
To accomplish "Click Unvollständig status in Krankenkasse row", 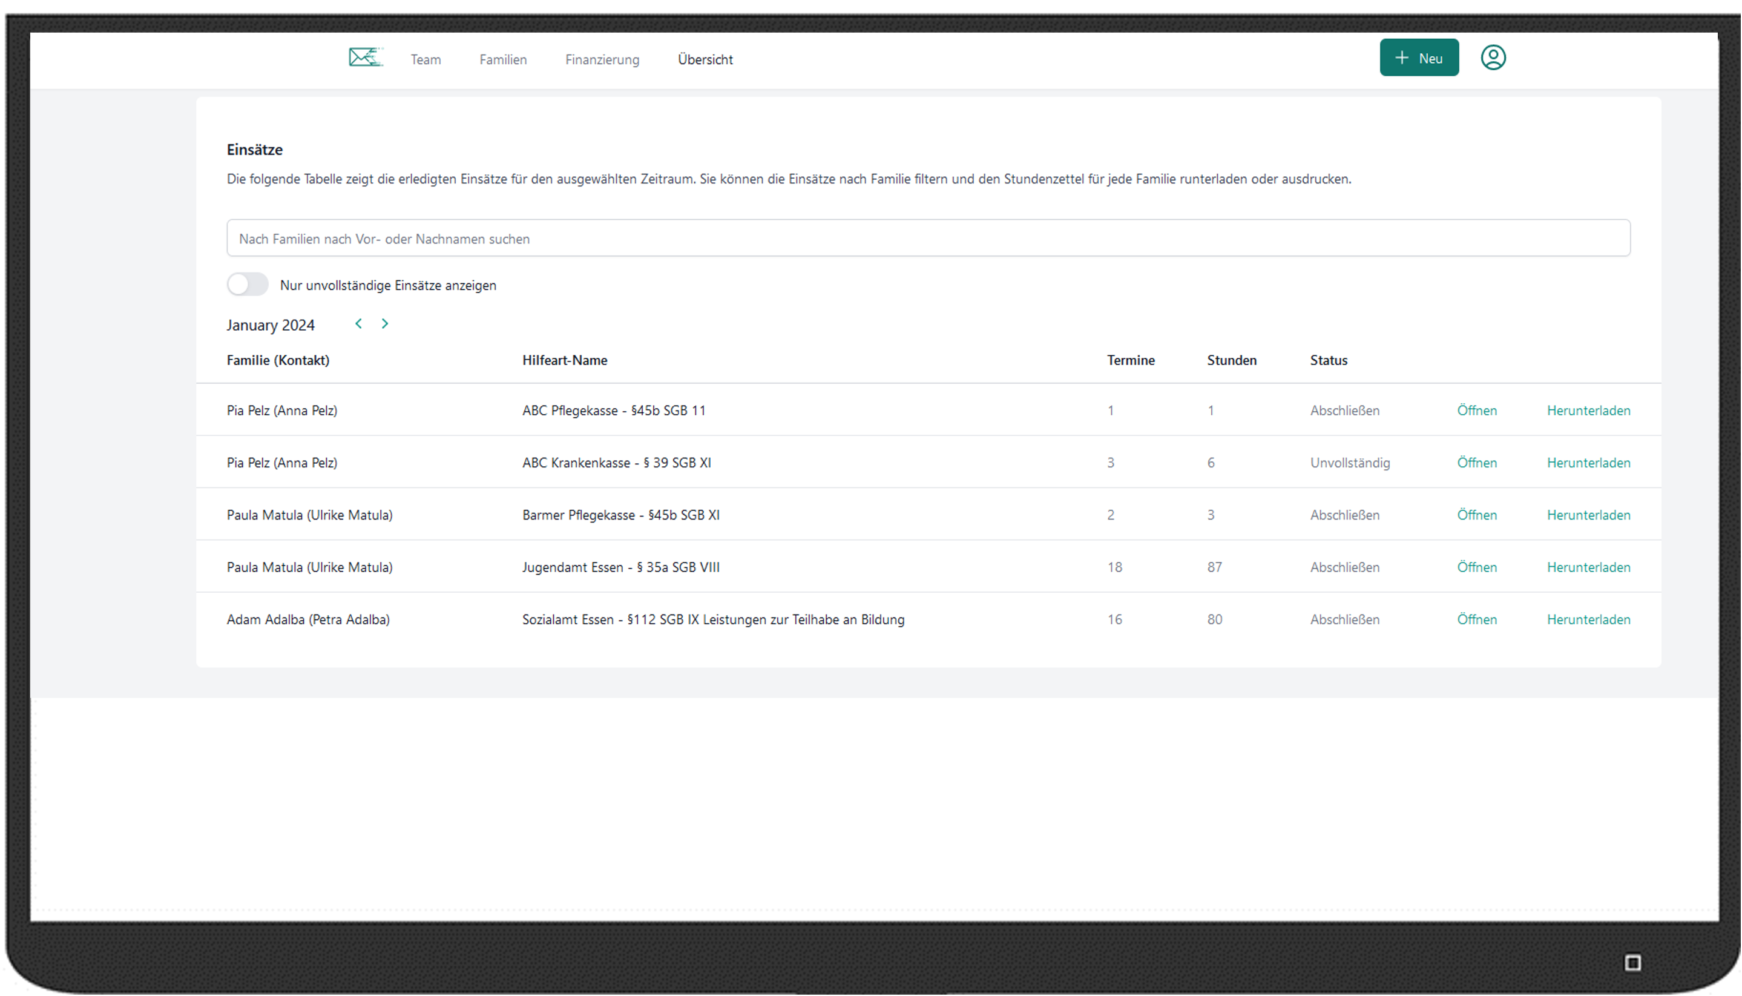I will coord(1350,463).
